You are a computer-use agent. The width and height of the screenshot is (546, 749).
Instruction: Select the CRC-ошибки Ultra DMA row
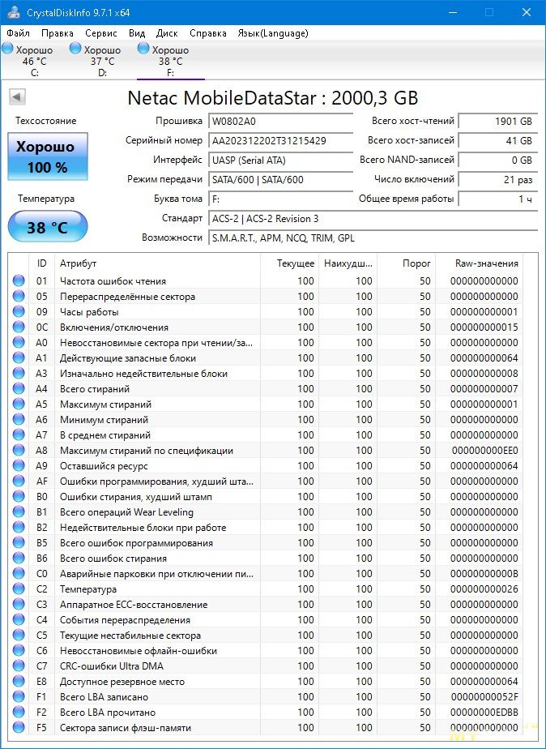click(x=267, y=666)
